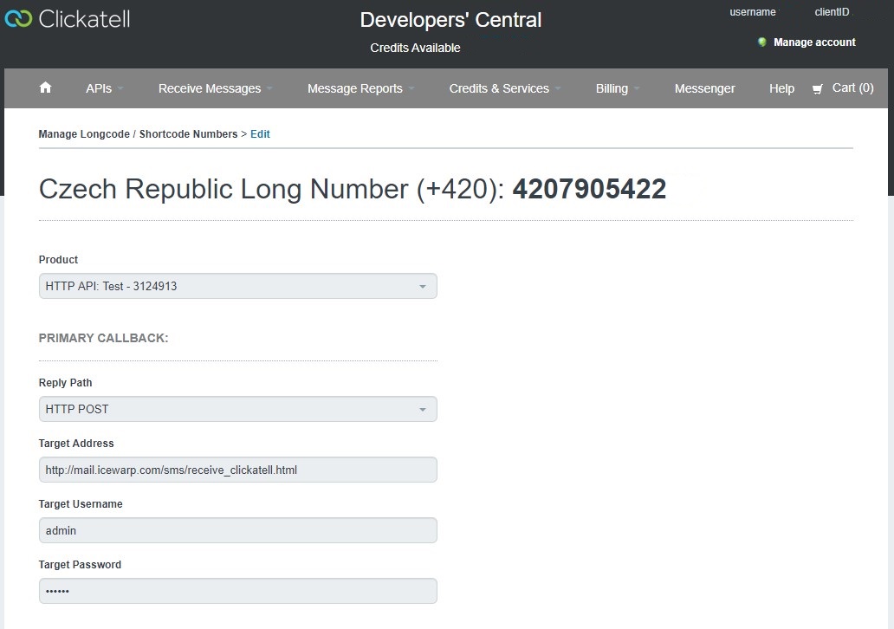The image size is (894, 629).
Task: Click the shopping cart icon
Action: pos(817,89)
